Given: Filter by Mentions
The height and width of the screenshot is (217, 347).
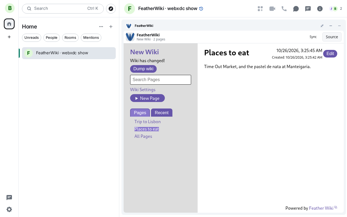Looking at the screenshot, I should point(91,38).
